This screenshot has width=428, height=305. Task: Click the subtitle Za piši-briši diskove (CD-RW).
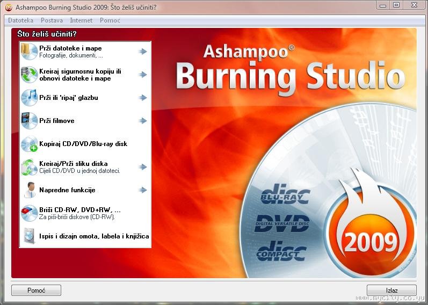(77, 217)
